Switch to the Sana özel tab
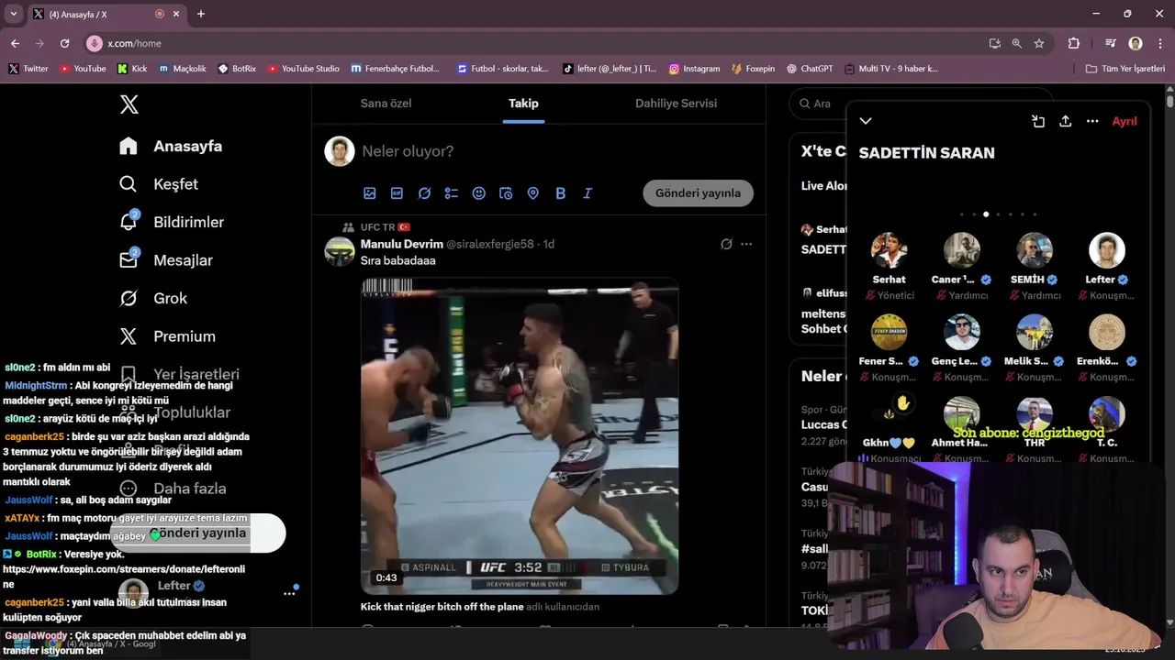This screenshot has width=1175, height=660. (x=386, y=104)
